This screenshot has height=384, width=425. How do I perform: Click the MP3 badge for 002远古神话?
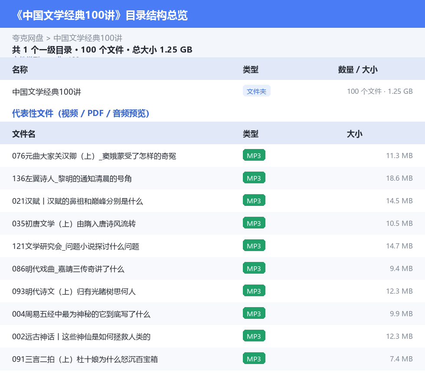coord(254,336)
